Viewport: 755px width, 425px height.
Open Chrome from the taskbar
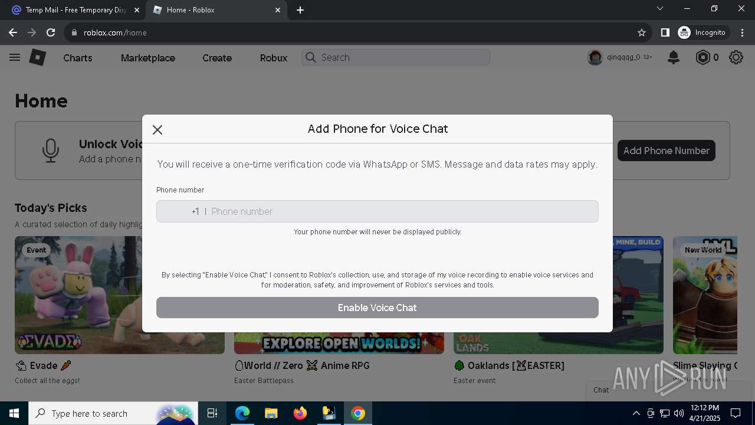[x=358, y=413]
